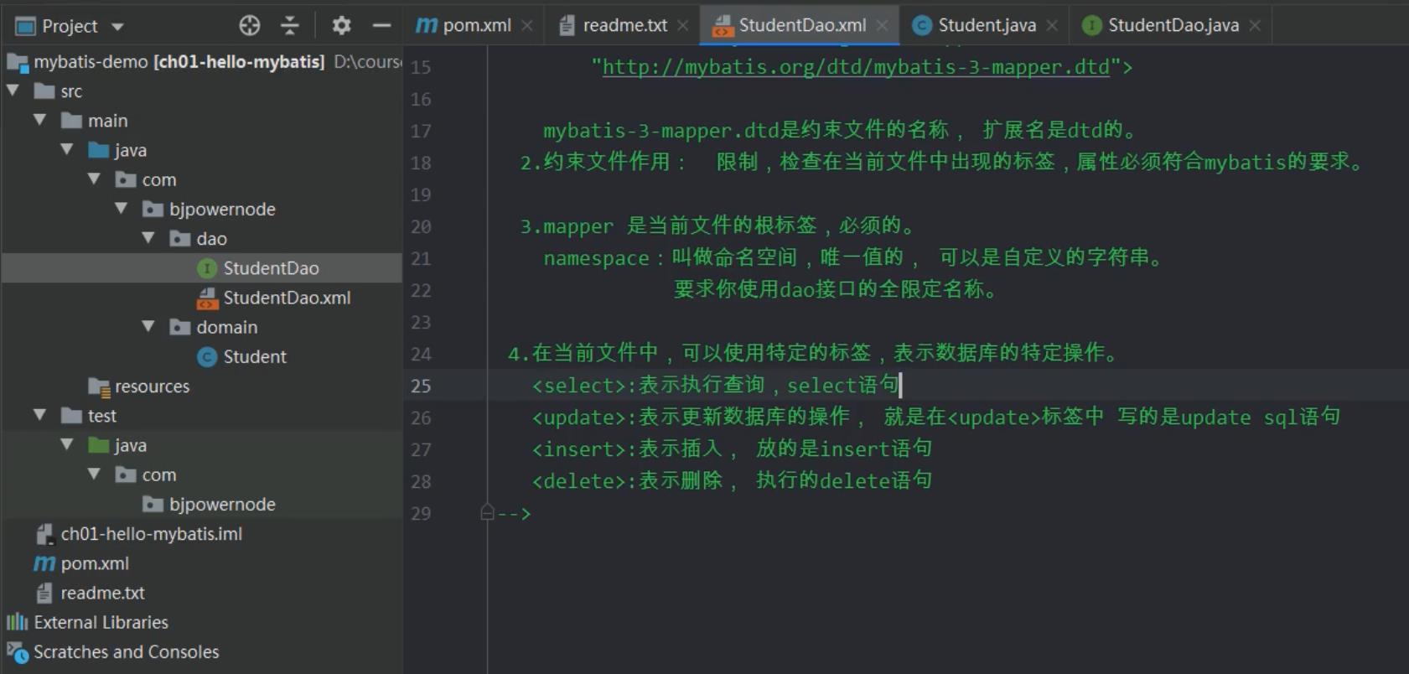Select readme.txt file icon in tree
The height and width of the screenshot is (674, 1409).
click(x=44, y=593)
